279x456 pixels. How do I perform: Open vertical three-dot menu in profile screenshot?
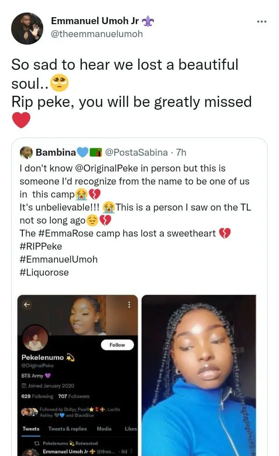(x=129, y=305)
